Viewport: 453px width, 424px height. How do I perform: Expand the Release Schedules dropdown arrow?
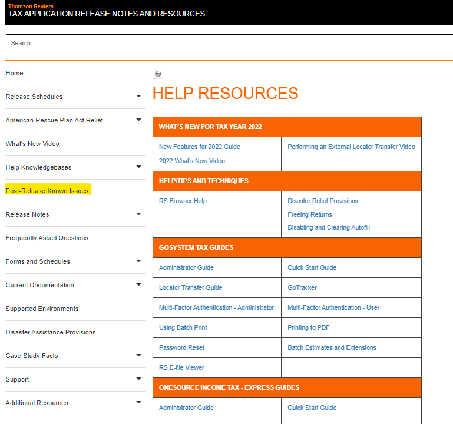tap(138, 96)
